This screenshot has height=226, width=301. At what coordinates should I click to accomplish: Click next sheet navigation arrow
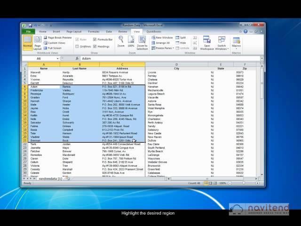(31, 179)
